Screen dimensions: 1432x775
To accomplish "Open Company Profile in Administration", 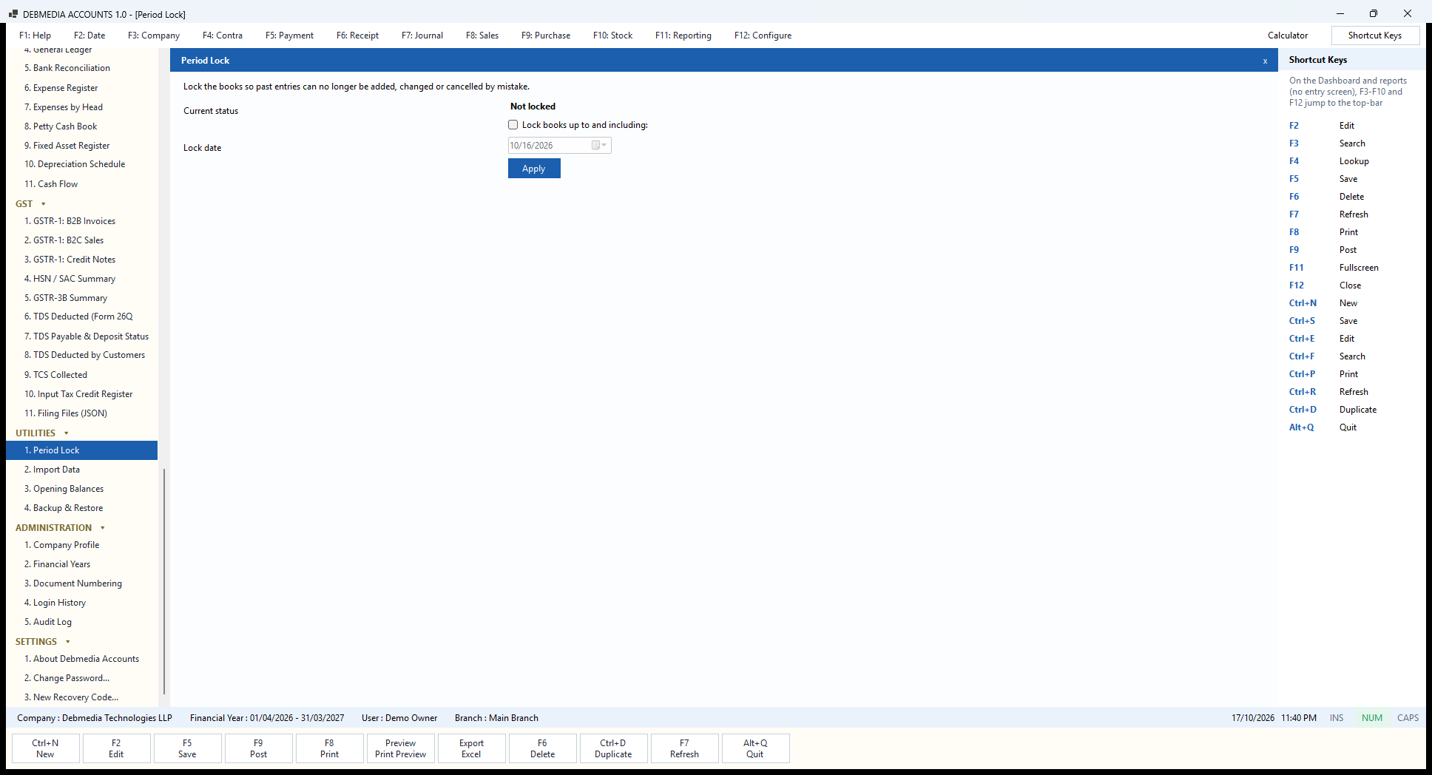I will click(x=81, y=545).
